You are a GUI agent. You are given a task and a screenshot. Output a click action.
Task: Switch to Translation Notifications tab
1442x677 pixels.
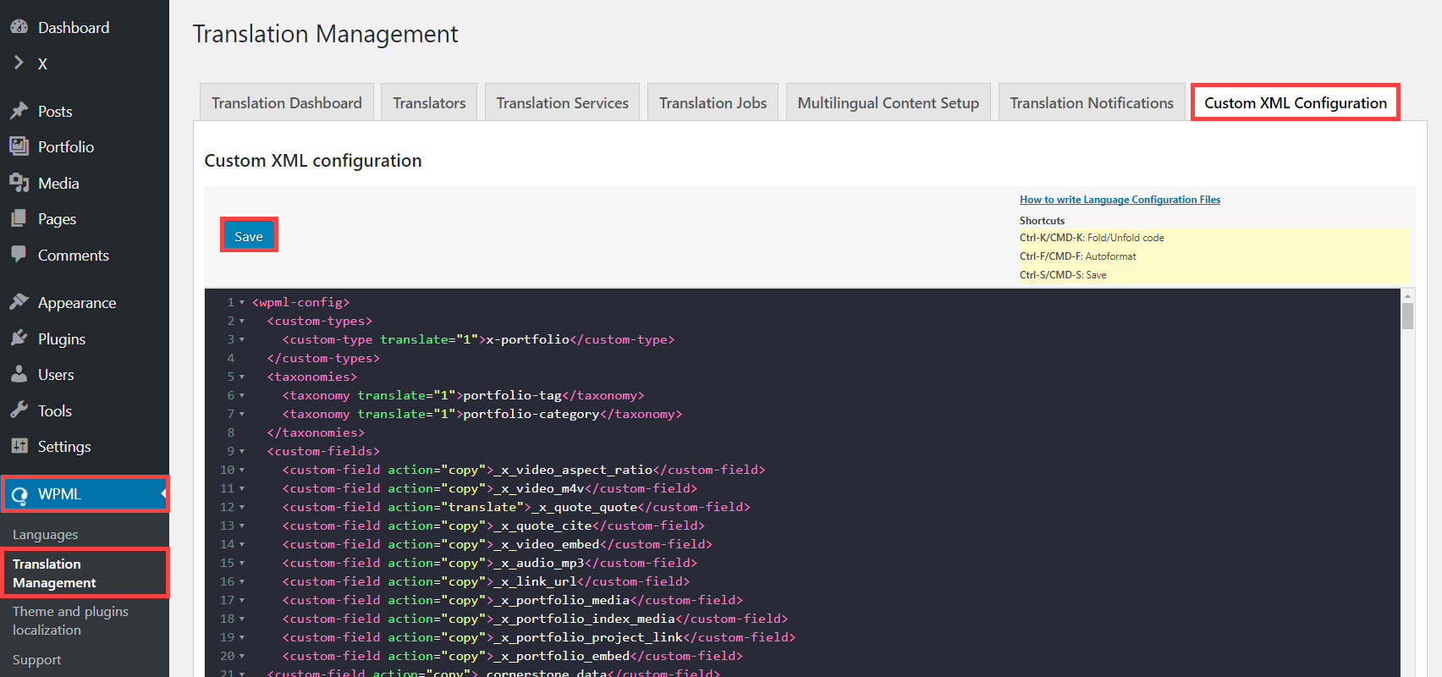point(1092,102)
